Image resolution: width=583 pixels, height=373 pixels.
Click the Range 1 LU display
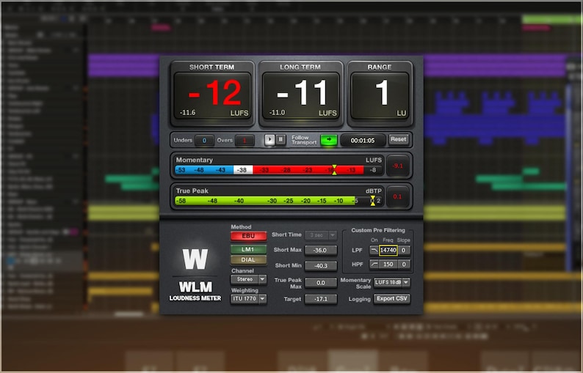point(380,96)
